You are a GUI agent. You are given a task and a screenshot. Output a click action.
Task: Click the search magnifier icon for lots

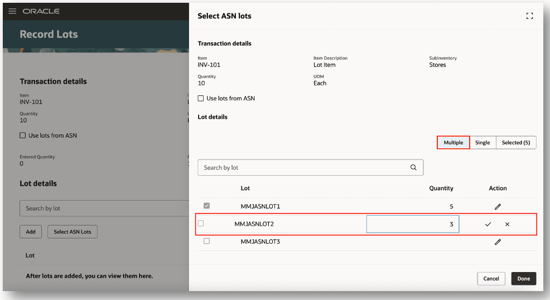[x=413, y=167]
